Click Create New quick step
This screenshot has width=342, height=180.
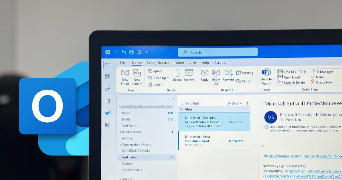[322, 82]
